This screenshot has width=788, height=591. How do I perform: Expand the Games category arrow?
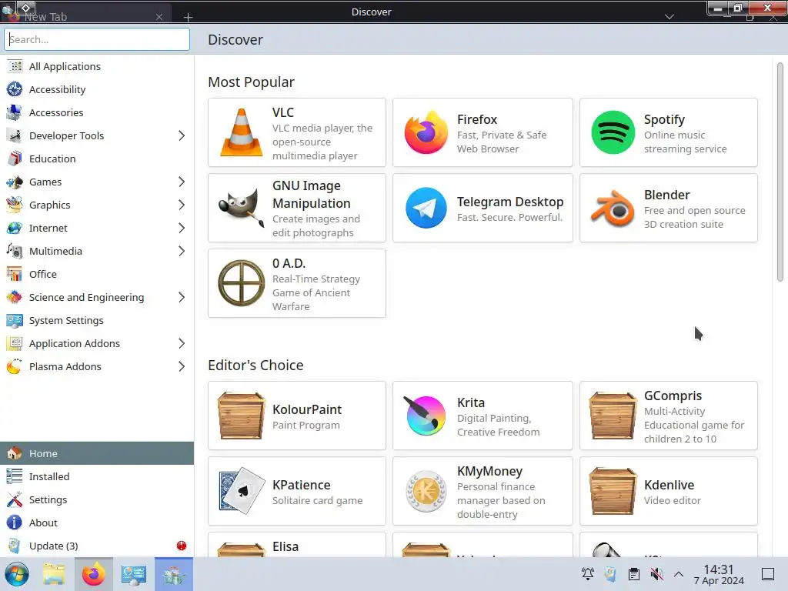pyautogui.click(x=182, y=182)
